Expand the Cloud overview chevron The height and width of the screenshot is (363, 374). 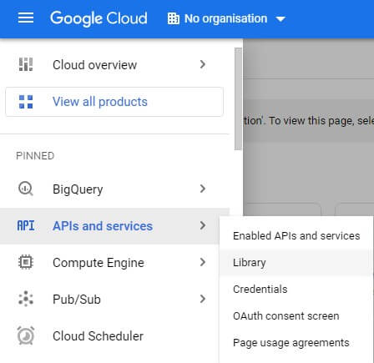tap(203, 64)
